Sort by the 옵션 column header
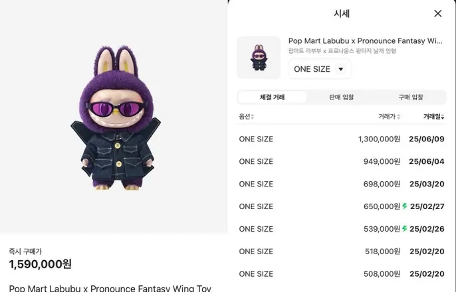 [247, 117]
